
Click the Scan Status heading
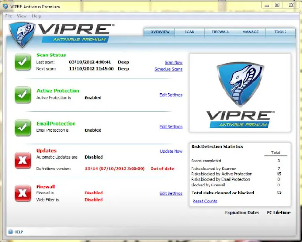point(51,55)
